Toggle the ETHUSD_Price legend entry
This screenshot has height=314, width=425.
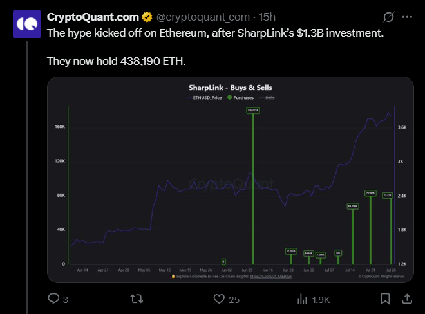tap(204, 98)
